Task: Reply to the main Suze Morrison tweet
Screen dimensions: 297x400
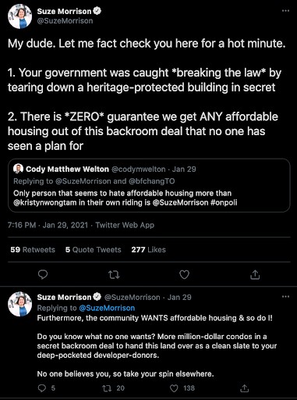Action: click(43, 274)
